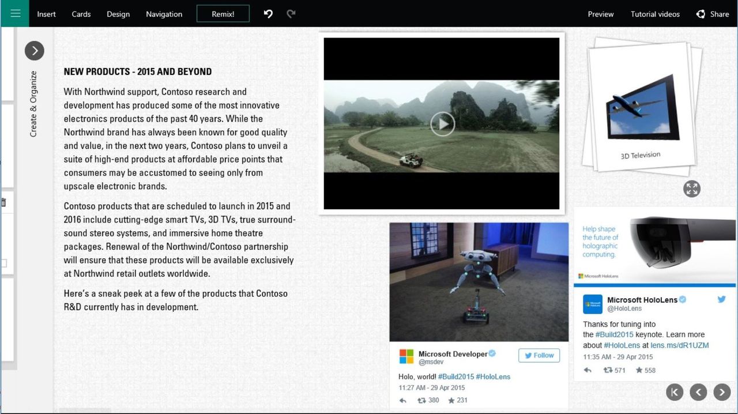Open the Microsoft HoloLens profile name
Image resolution: width=738 pixels, height=414 pixels.
pos(642,300)
